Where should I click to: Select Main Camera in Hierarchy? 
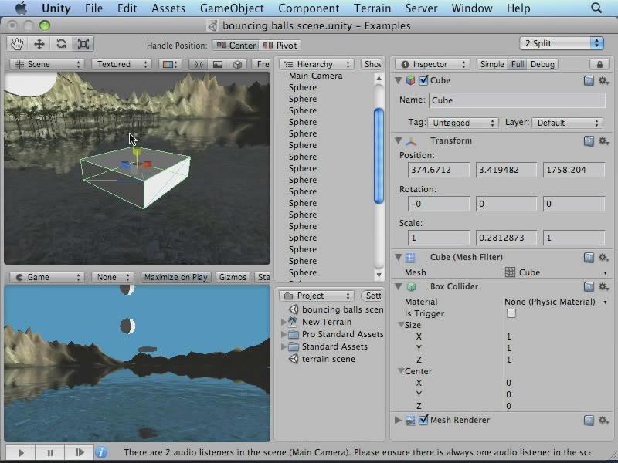tap(316, 76)
